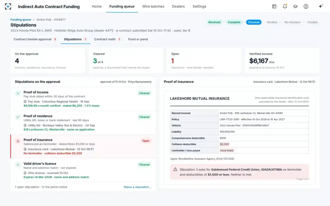Viewport: 330px width, 206px height.
Task: Click the Brookhollow Insurance Agency agent line
Action: pyautogui.click(x=202, y=159)
